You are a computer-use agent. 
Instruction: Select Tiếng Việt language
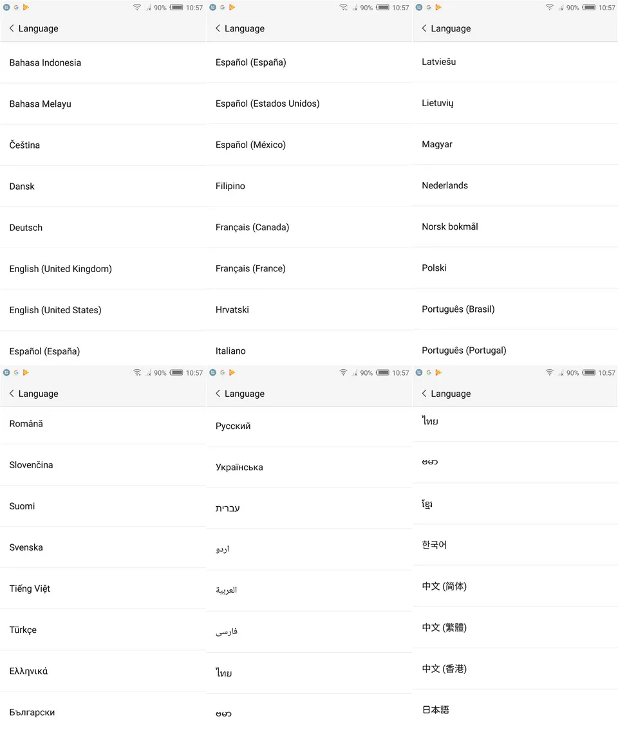tap(103, 589)
